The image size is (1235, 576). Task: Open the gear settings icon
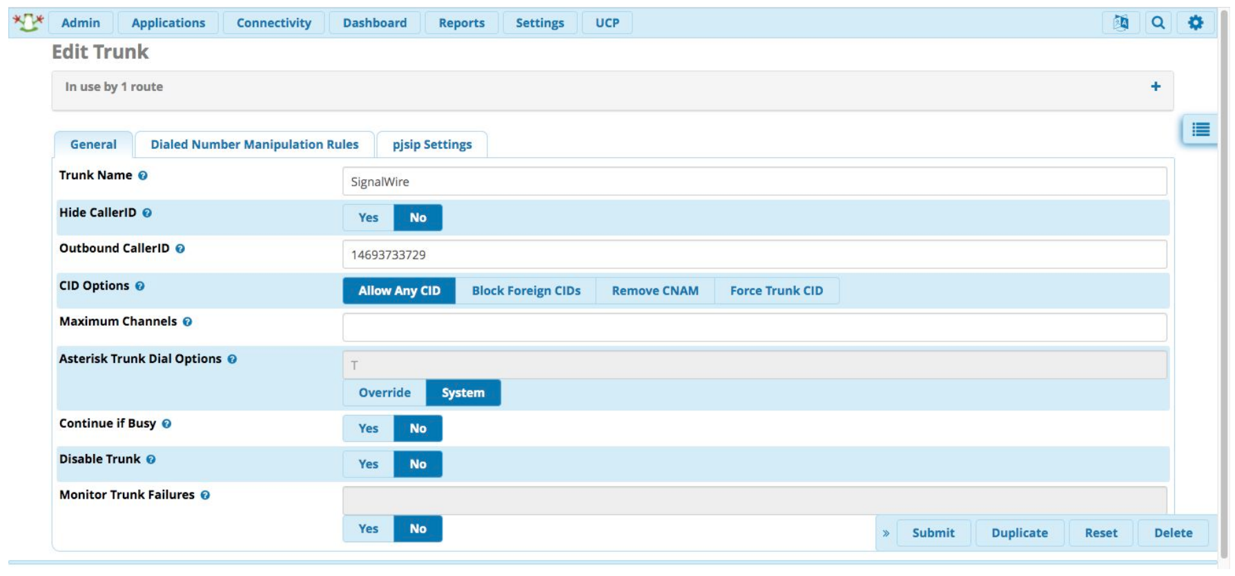[1195, 23]
